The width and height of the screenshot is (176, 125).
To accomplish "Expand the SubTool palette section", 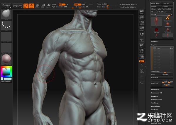I will coord(154,41).
